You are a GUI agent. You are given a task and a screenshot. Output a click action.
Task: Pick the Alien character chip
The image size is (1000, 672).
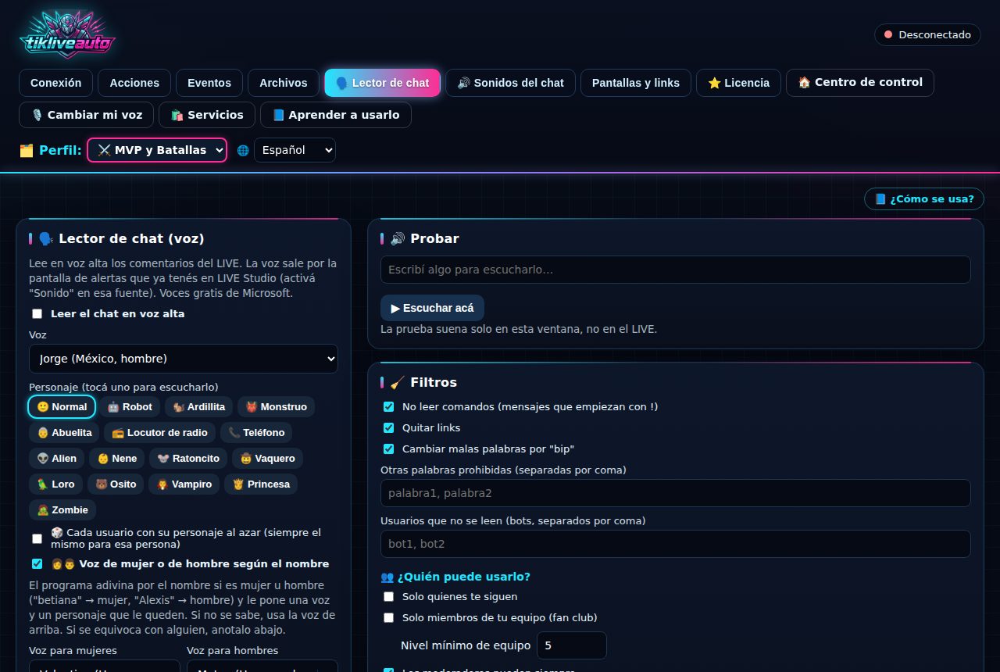tap(56, 458)
